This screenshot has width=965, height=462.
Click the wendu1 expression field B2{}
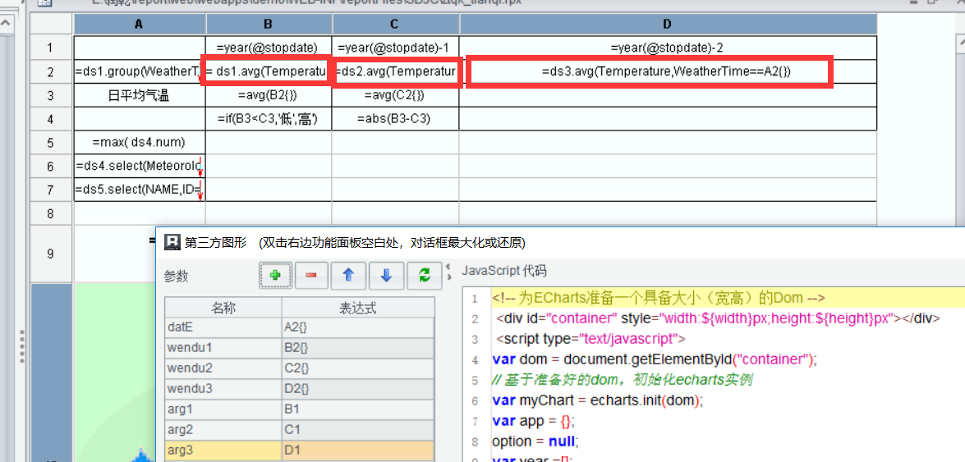[x=357, y=347]
